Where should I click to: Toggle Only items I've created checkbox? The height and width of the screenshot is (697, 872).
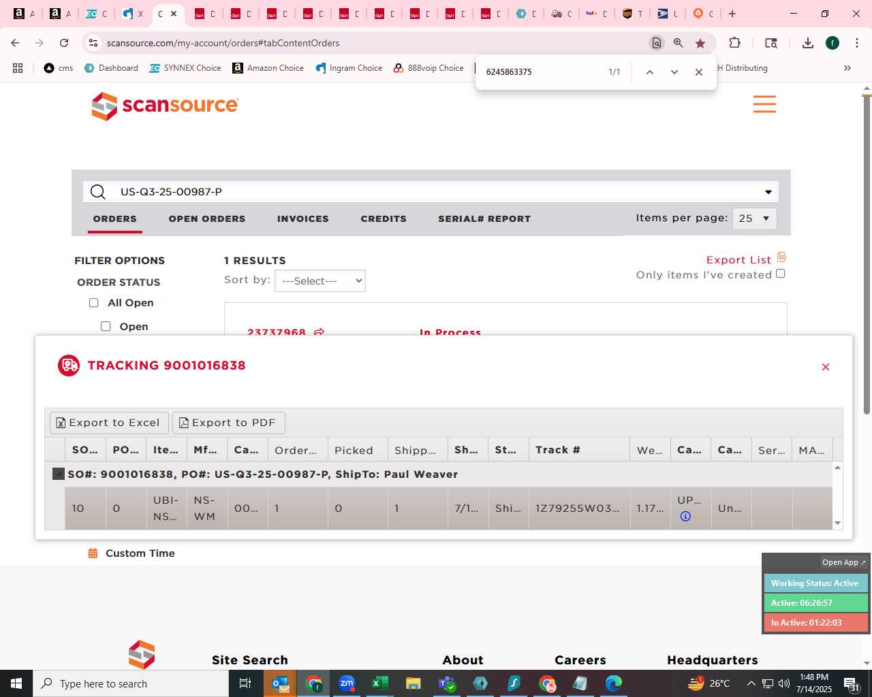tap(781, 274)
